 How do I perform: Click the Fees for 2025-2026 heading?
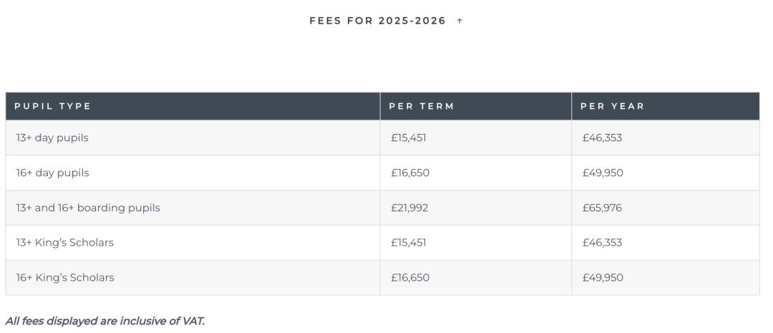[378, 21]
